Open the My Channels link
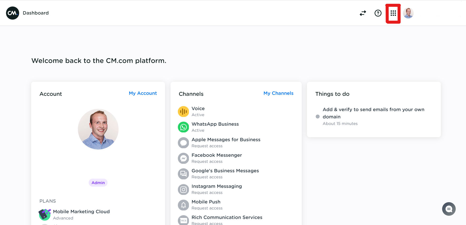466x225 pixels. (x=278, y=93)
